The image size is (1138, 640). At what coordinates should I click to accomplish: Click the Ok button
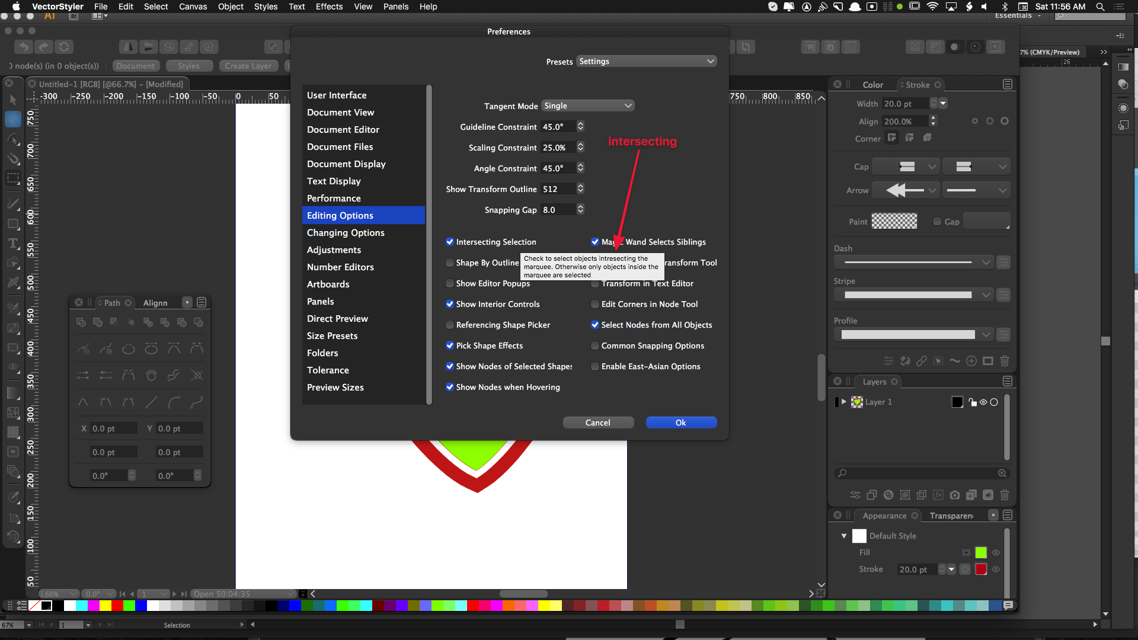[680, 423]
